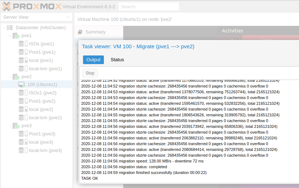
Task: Click the 'migration speed: 128.00 MB/s' line
Action: click(142, 161)
